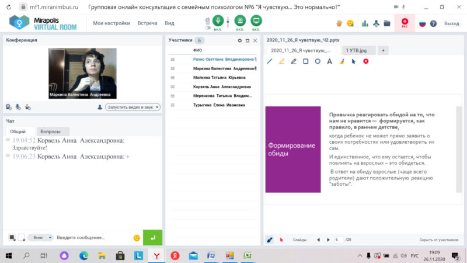467x263 pixels.
Task: Select participant Турыгина Елена Ивановна
Action: click(x=219, y=105)
